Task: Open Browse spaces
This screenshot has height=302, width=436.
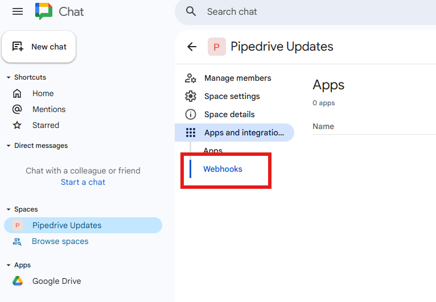Action: 60,241
